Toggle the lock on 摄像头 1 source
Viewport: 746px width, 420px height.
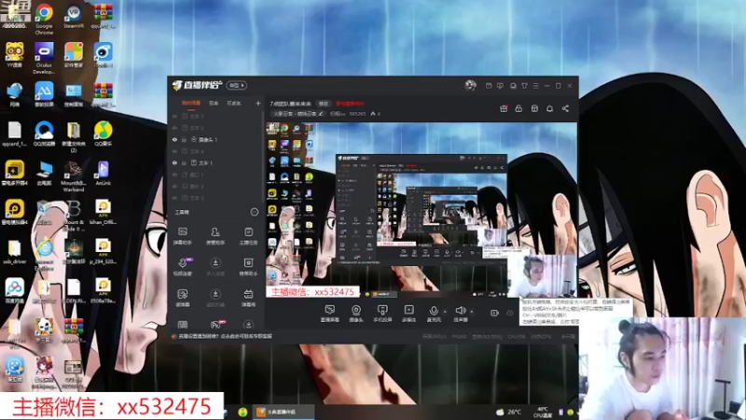click(184, 139)
